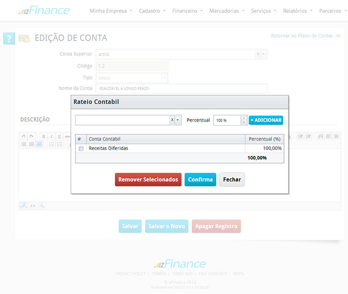Toggle bold formatting in editor toolbar
This screenshot has width=348, height=294.
44,136
